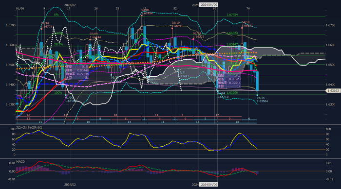Click the 1.6400 label on right price axis
Image resolution: width=341 pixels, height=189 pixels.
[331, 85]
